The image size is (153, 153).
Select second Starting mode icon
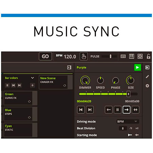(x=137, y=135)
